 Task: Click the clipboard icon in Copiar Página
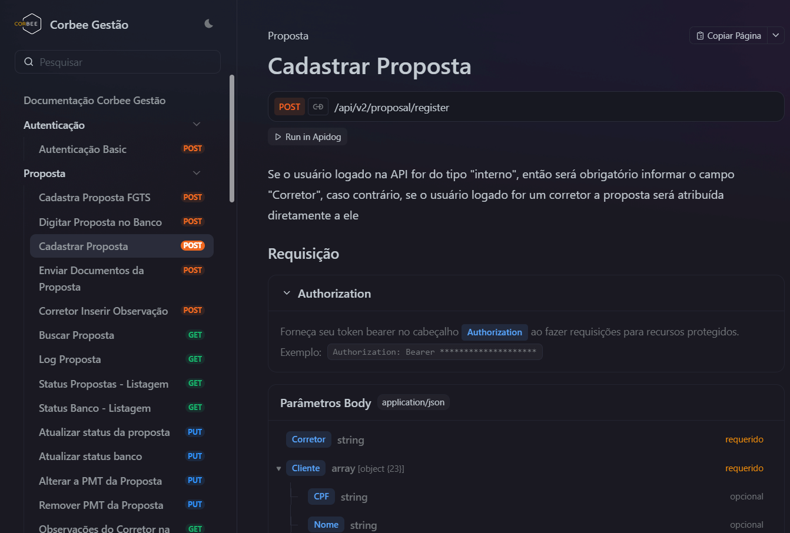click(700, 36)
